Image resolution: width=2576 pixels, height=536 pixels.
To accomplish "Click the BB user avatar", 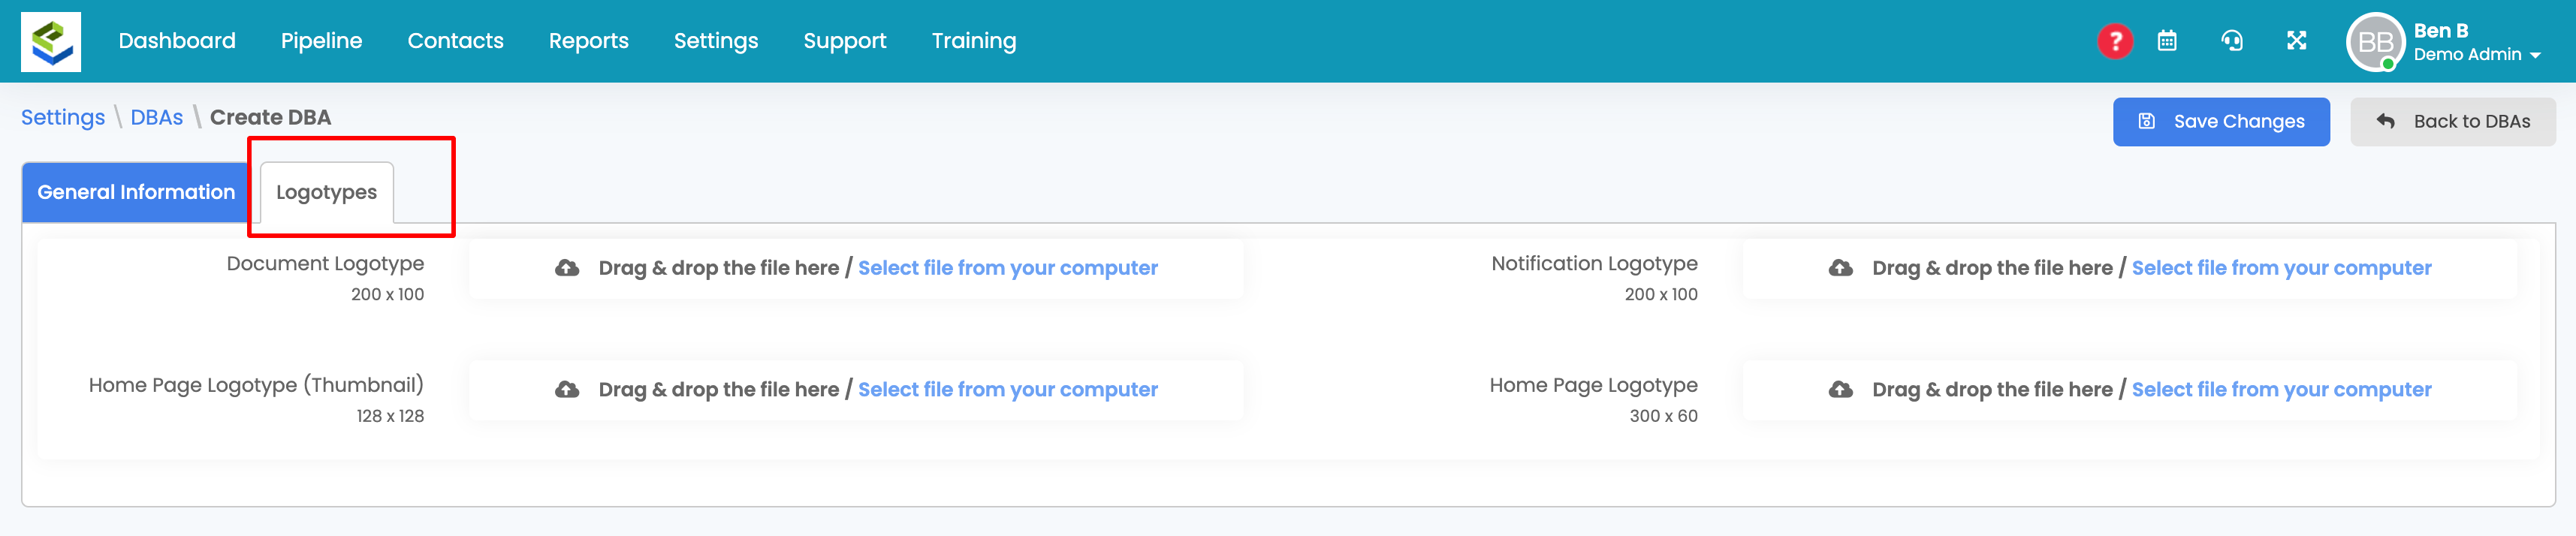I will [x=2374, y=42].
